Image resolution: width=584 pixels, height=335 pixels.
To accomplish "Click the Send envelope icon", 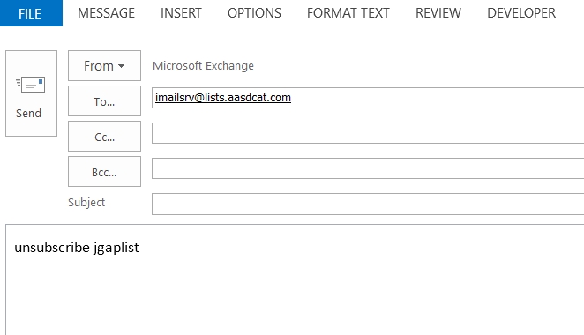I will pyautogui.click(x=31, y=85).
